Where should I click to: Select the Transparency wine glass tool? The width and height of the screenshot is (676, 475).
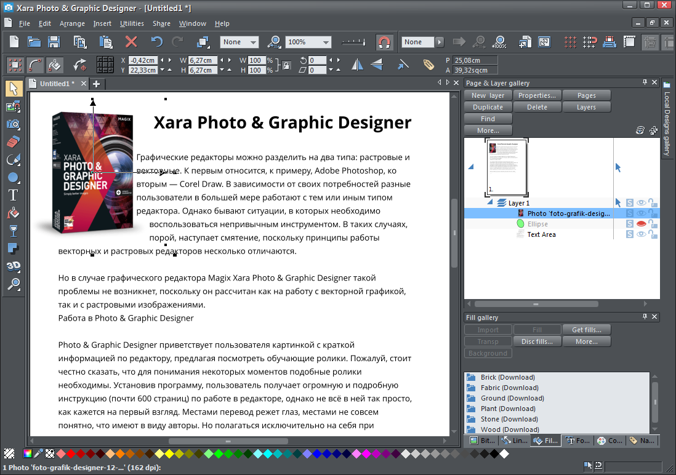(x=14, y=231)
